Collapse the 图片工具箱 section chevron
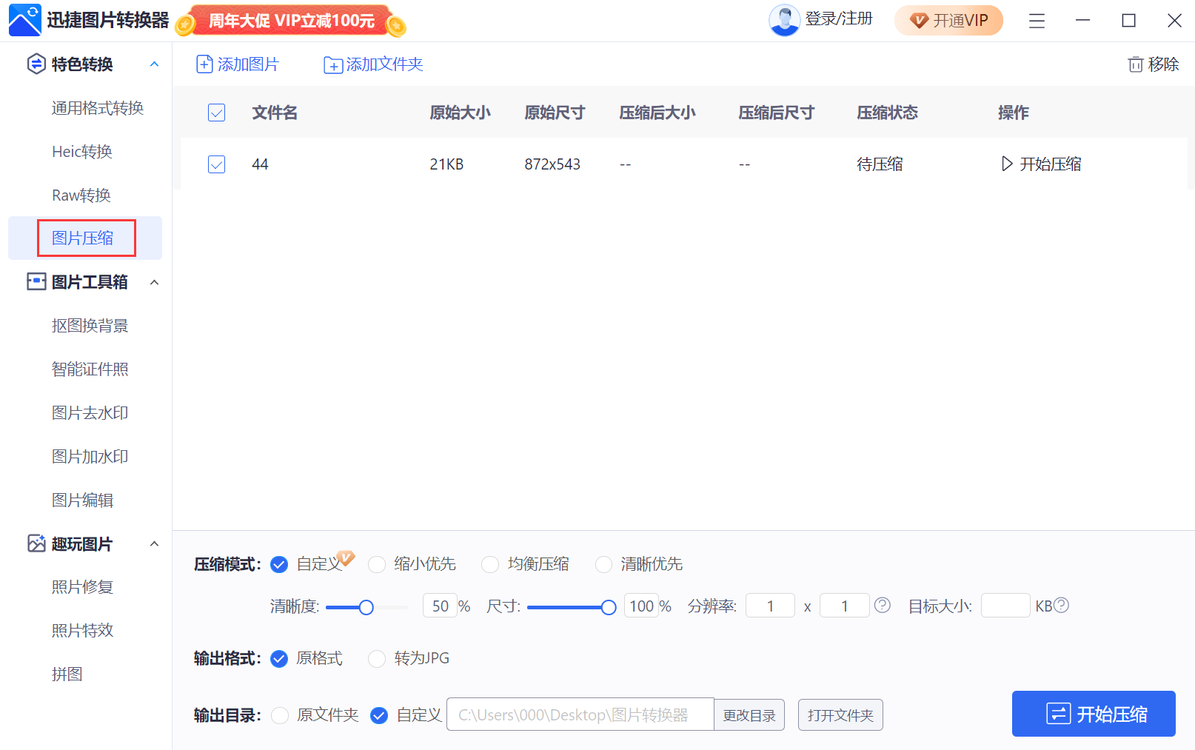1195x750 pixels. [x=154, y=282]
